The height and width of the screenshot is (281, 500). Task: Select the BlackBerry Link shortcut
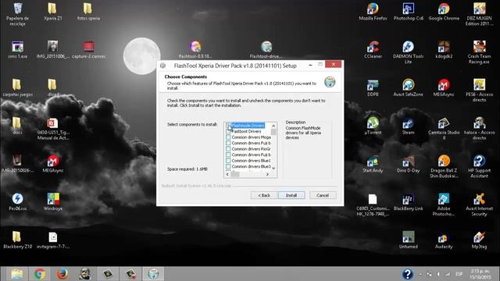click(408, 202)
